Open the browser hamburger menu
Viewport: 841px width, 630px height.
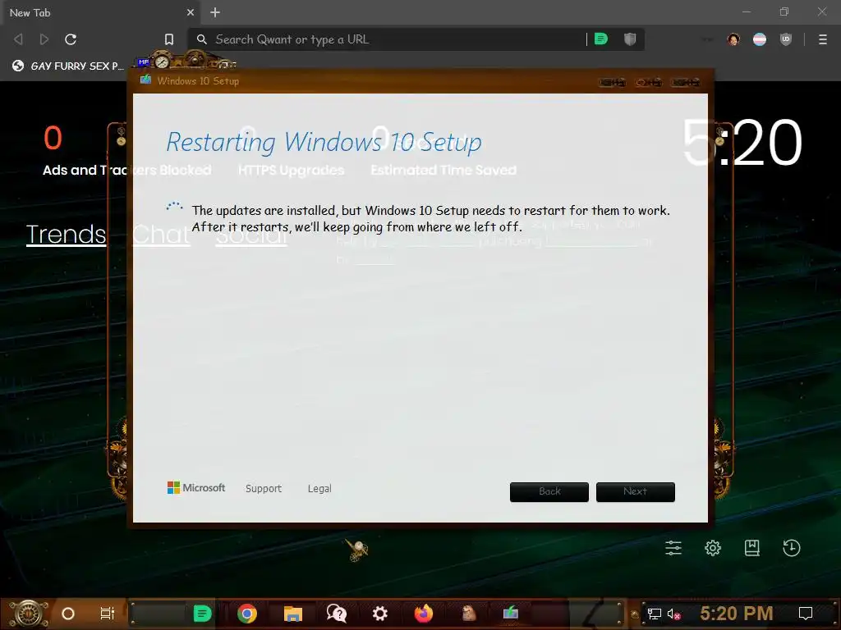click(x=823, y=39)
